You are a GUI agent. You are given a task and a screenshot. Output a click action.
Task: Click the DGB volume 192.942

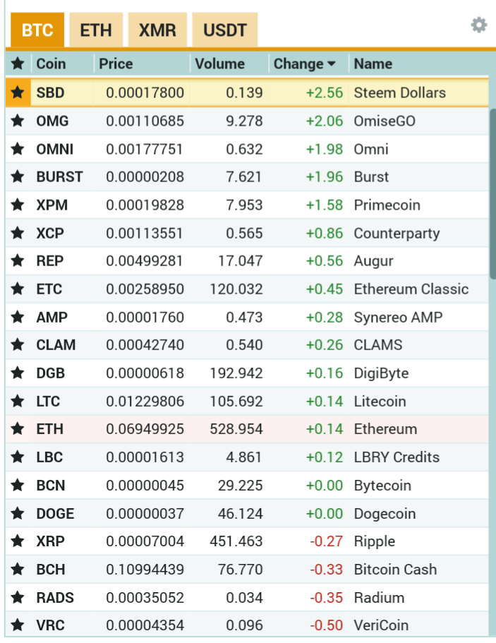[x=236, y=373]
